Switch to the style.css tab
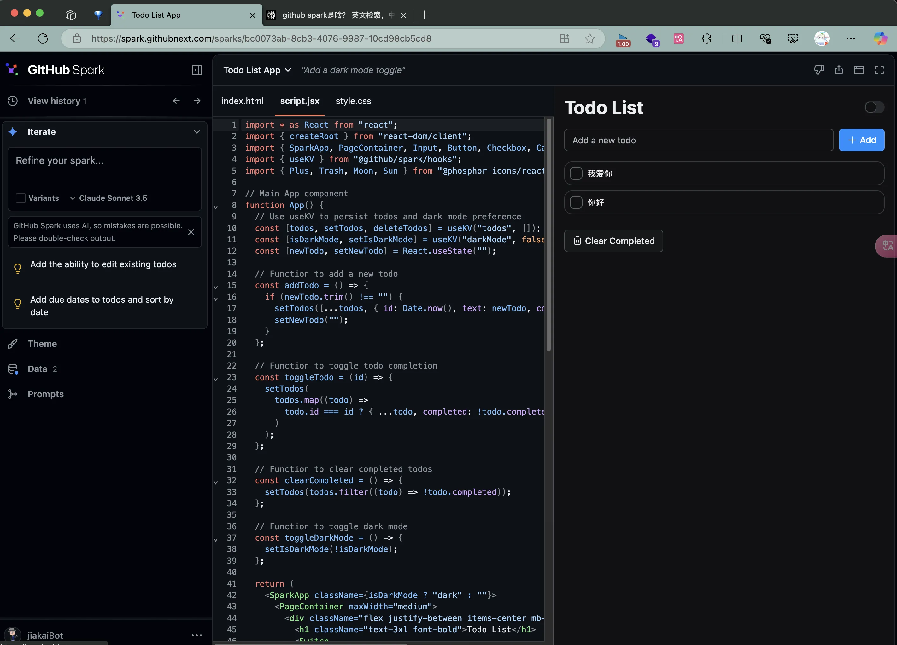Image resolution: width=897 pixels, height=645 pixels. pos(353,101)
